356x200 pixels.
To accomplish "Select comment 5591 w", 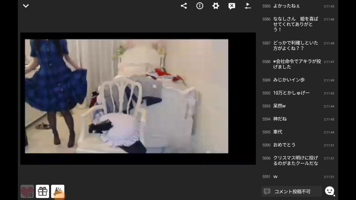I will tap(298, 177).
